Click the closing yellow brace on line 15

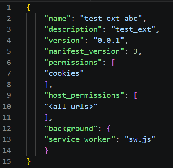(29, 162)
